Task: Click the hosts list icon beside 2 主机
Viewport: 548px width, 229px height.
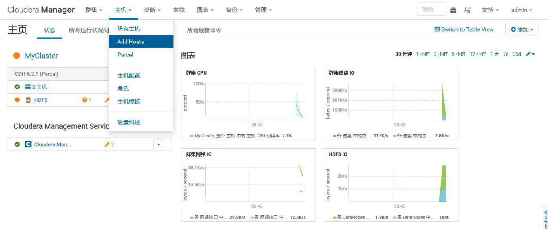Action: tap(27, 87)
